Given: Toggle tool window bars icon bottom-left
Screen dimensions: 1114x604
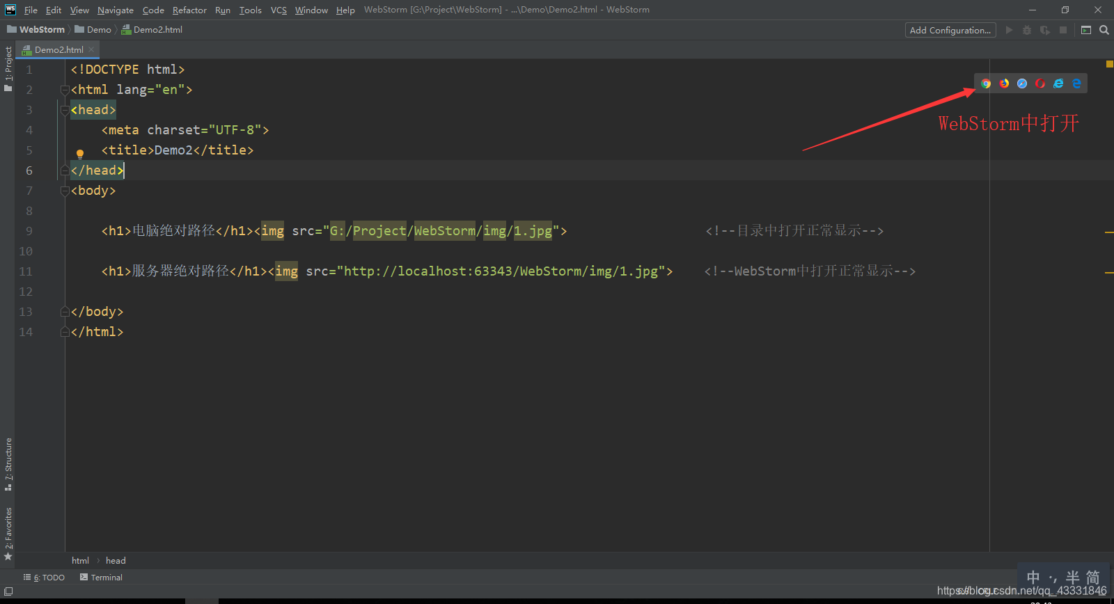Looking at the screenshot, I should [8, 591].
